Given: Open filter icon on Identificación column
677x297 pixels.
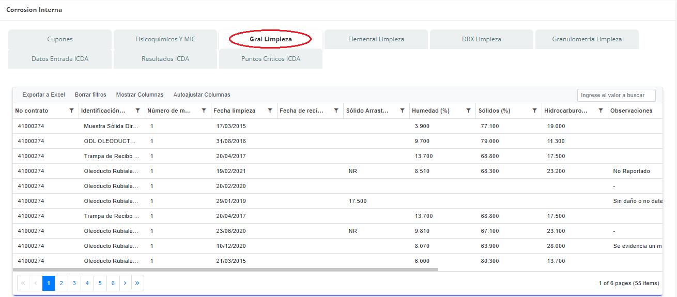Looking at the screenshot, I should coord(137,111).
